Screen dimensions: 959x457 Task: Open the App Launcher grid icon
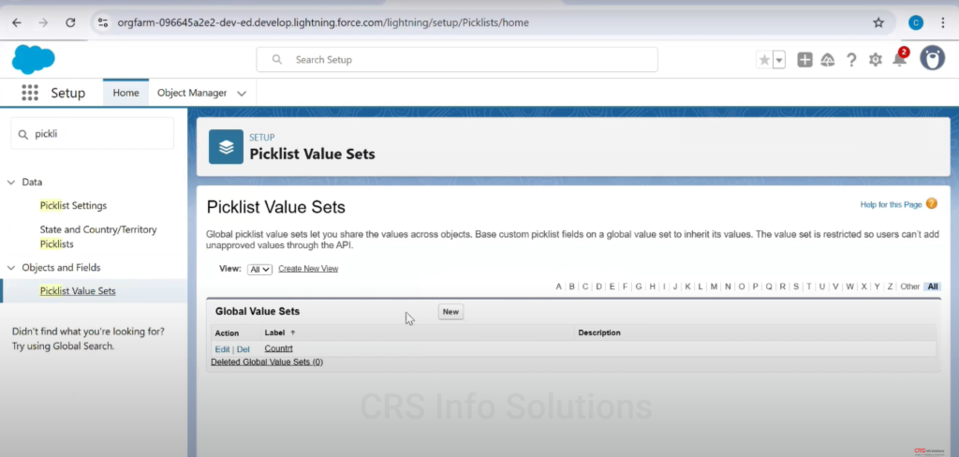[29, 93]
